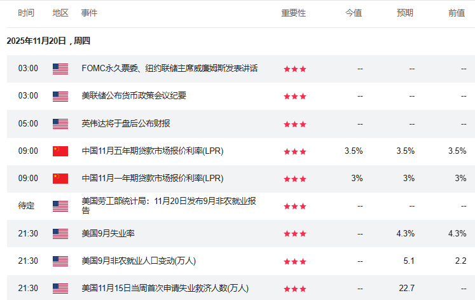Click the 05:00 time cell

28,123
